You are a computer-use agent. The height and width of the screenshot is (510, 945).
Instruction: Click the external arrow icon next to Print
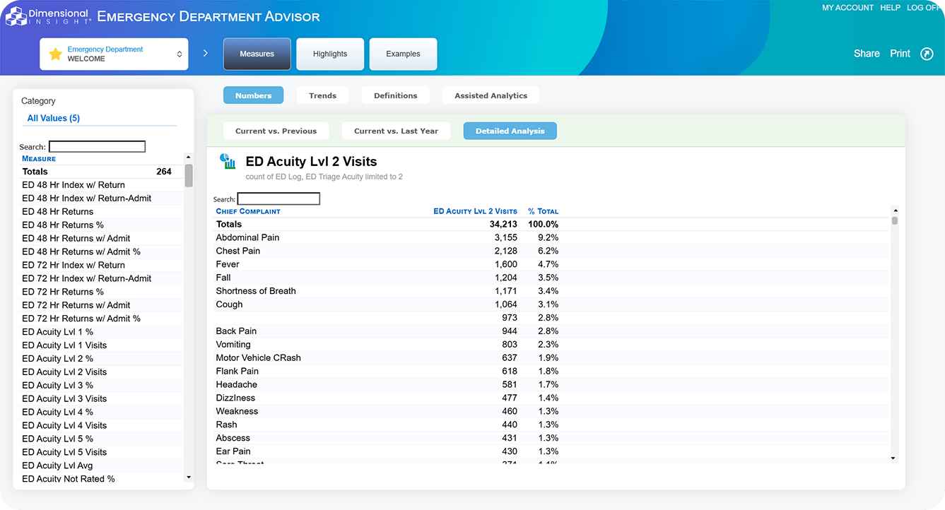pos(927,54)
